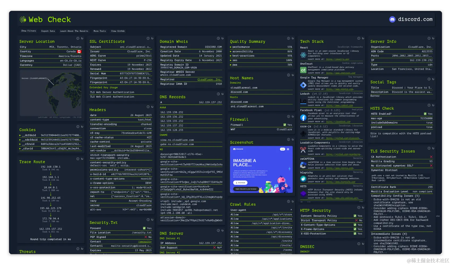Click the Discord page screenshot thumbnail
451x265 pixels.
click(x=261, y=169)
